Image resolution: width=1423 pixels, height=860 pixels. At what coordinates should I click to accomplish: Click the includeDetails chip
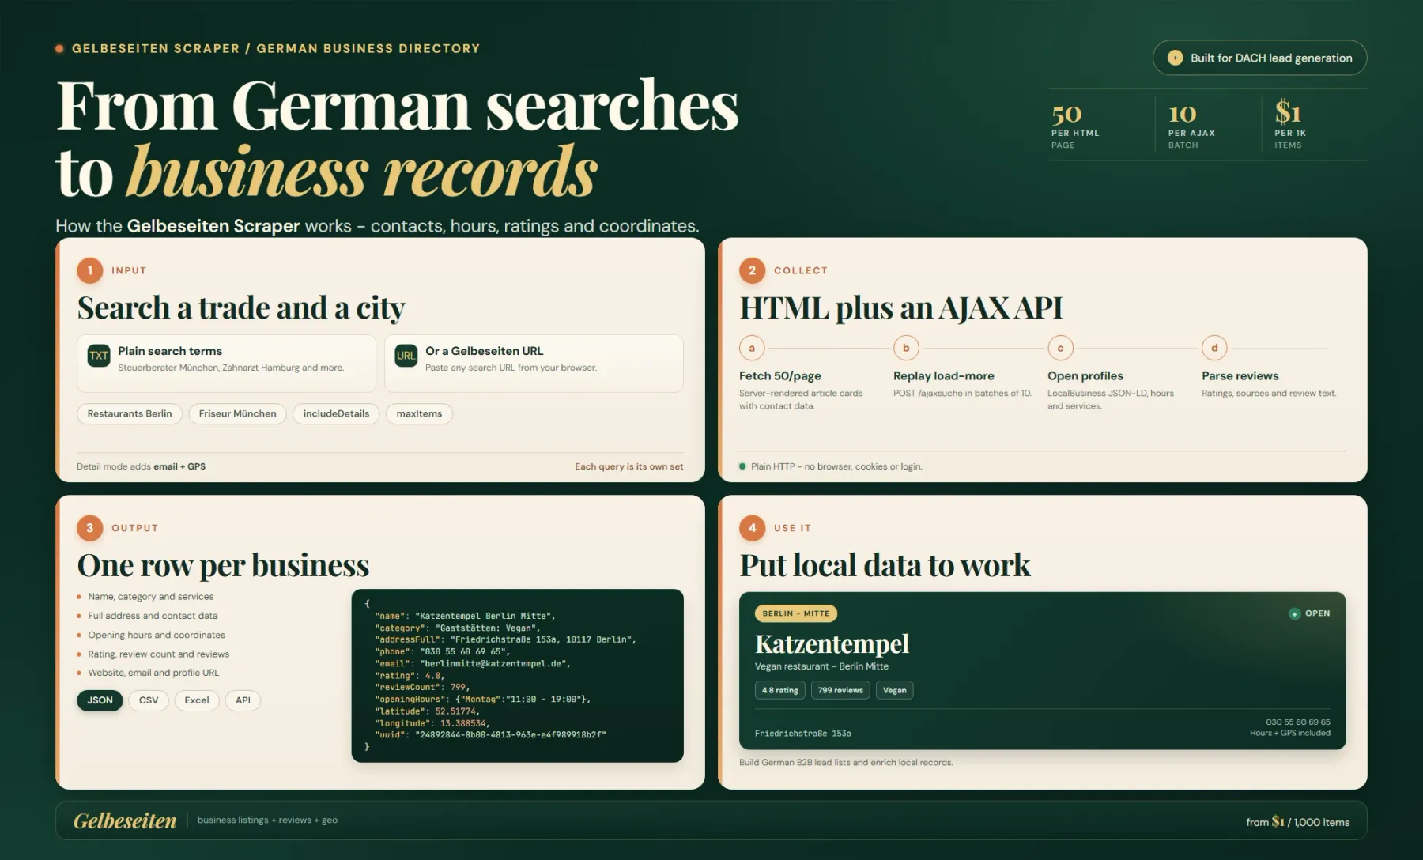point(336,413)
